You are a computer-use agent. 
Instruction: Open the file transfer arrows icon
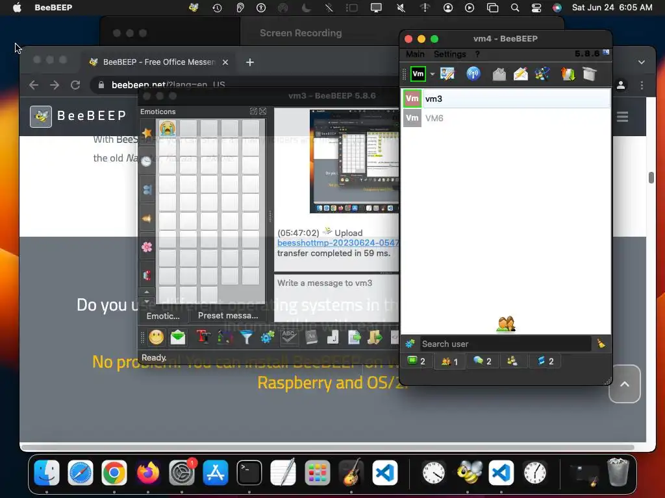click(x=568, y=74)
